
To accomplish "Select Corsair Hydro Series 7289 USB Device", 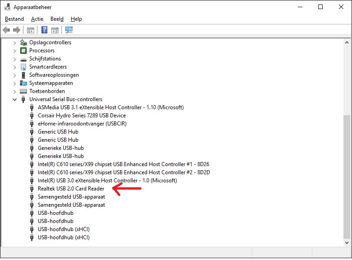I will point(82,116).
